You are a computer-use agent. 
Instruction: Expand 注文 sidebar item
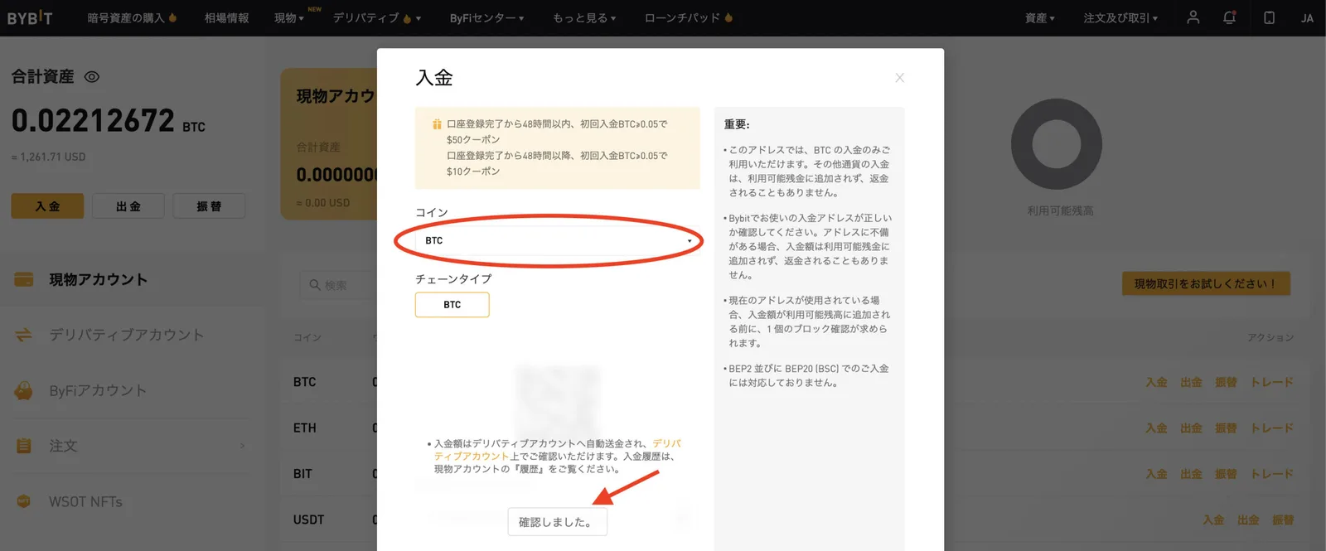coord(131,446)
